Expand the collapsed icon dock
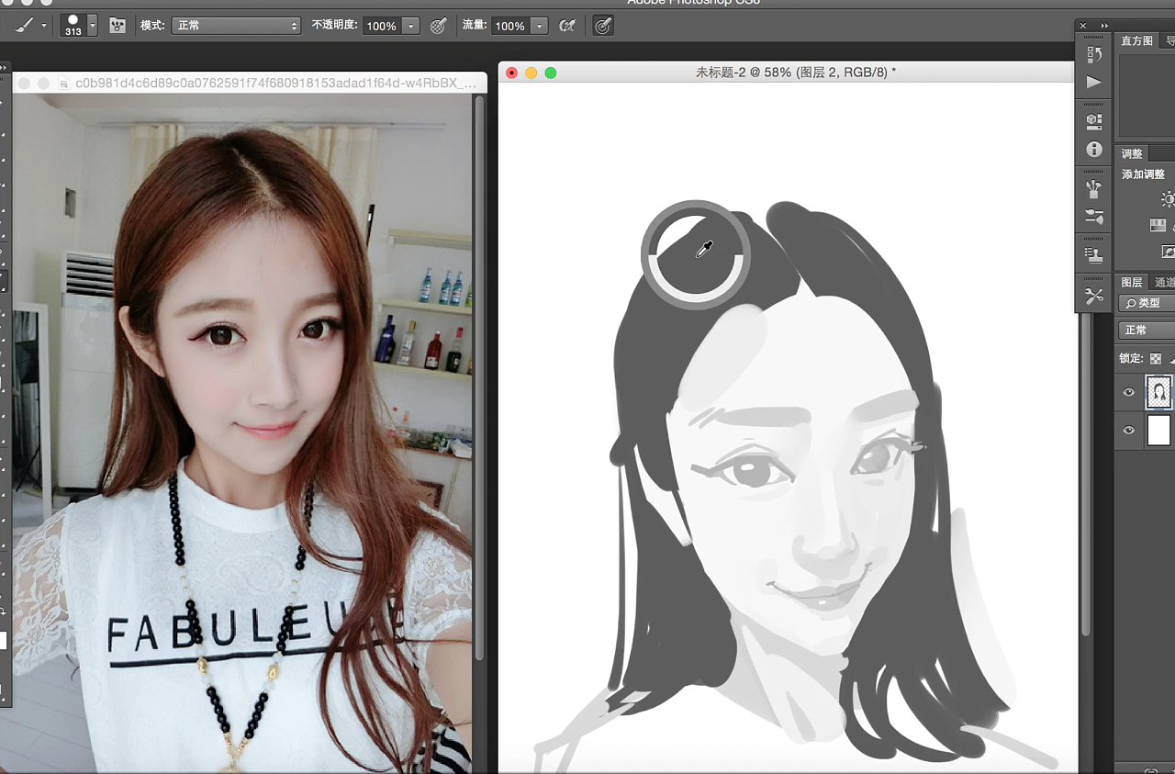 (1104, 26)
